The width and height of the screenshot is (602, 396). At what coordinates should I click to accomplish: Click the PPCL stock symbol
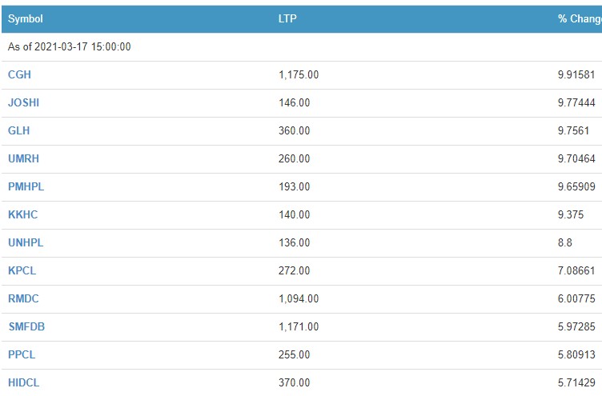(22, 354)
